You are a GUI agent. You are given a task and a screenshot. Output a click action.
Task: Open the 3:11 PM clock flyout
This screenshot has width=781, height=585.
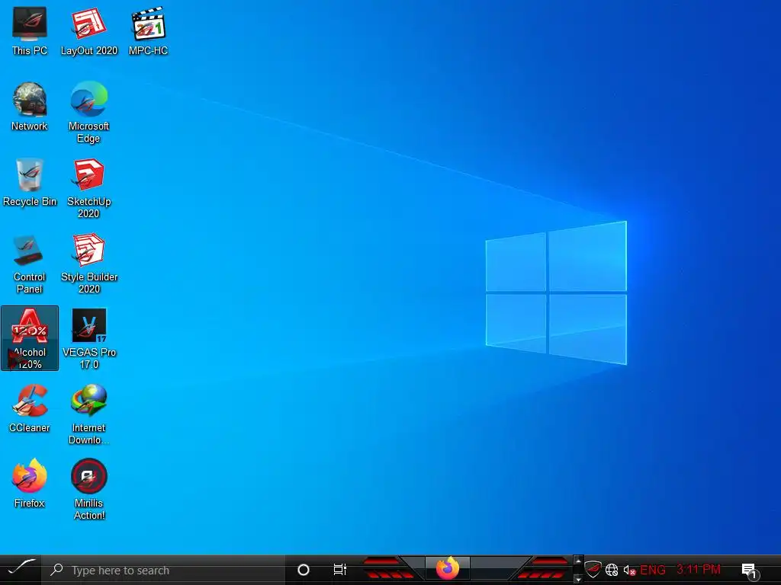pos(699,569)
